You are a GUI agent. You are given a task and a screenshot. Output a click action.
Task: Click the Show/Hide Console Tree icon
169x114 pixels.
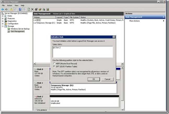click(15, 9)
